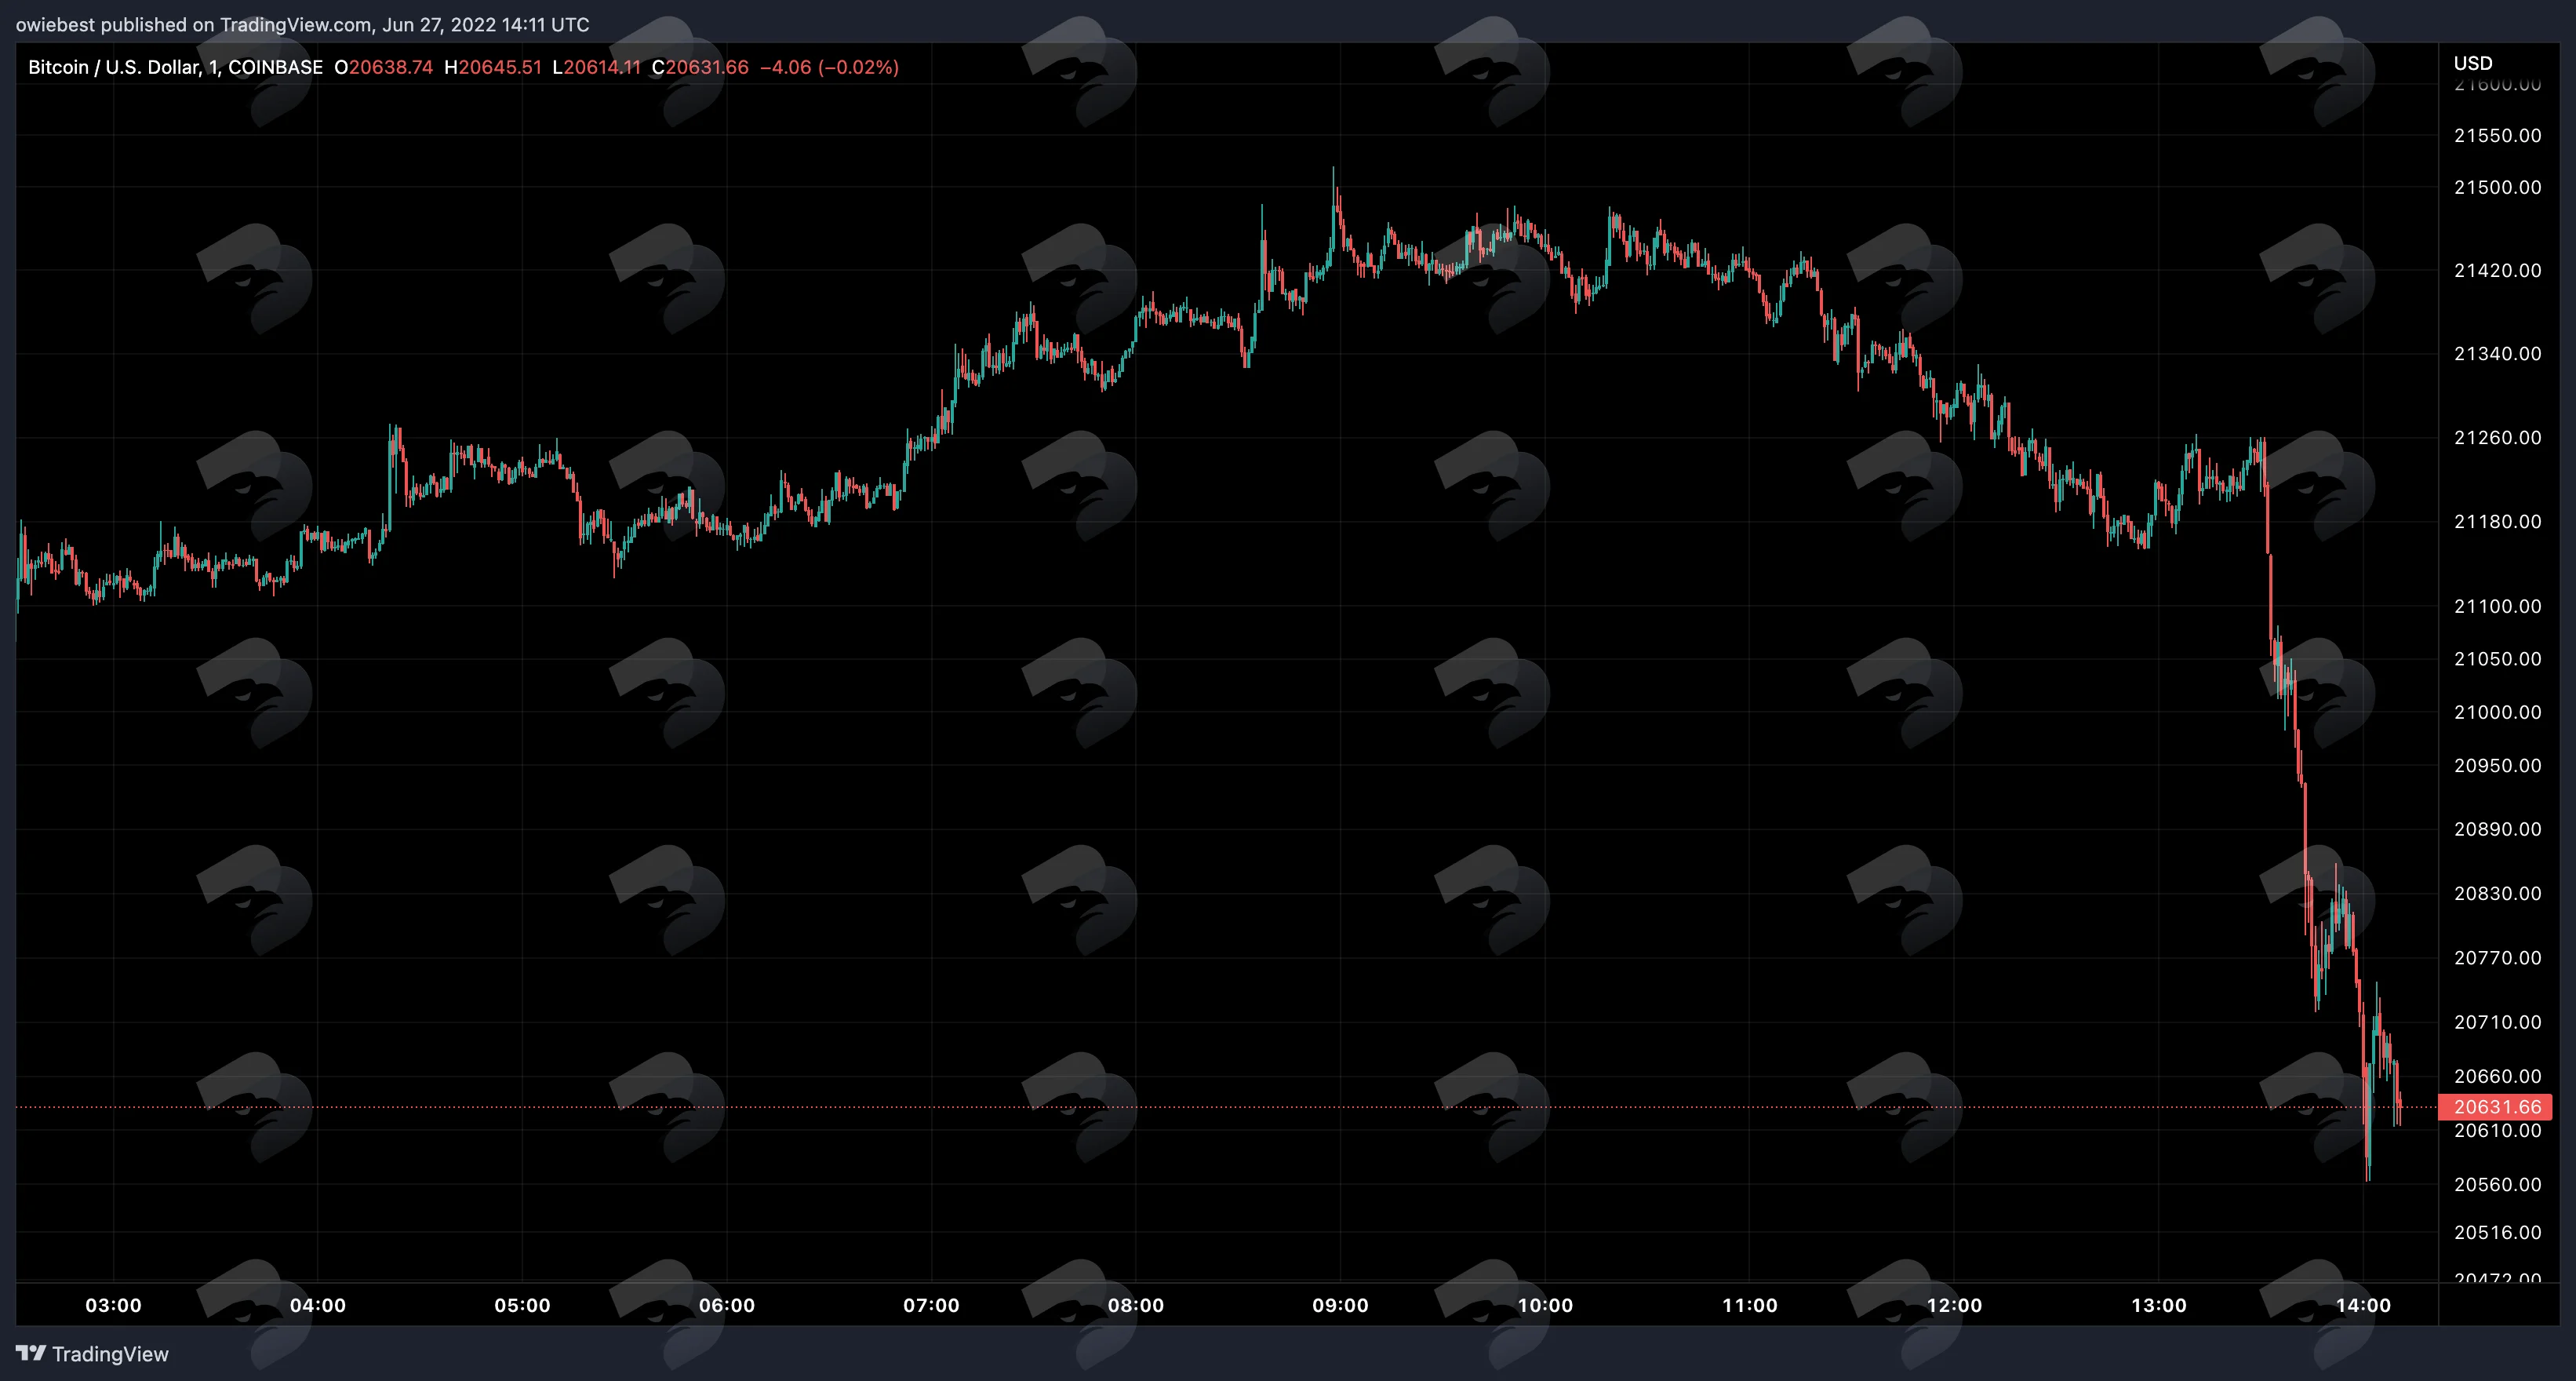Screen dimensions: 2576x1381
Task: Select the 'owiebest published on TradingView.com' header line
Action: point(302,24)
